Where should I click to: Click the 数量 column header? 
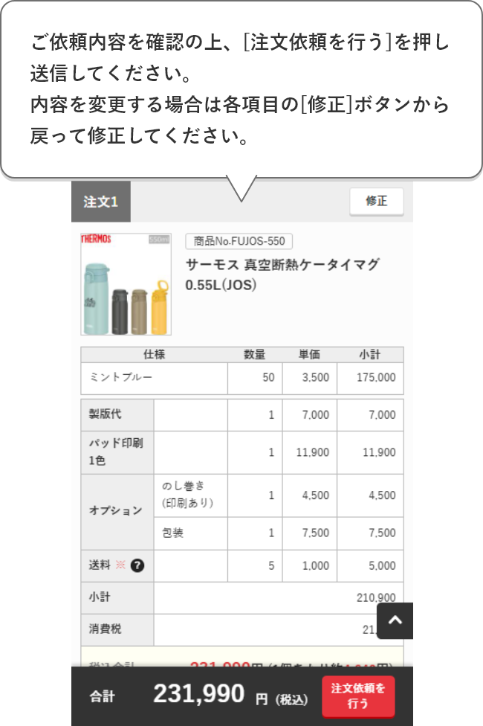(x=256, y=354)
